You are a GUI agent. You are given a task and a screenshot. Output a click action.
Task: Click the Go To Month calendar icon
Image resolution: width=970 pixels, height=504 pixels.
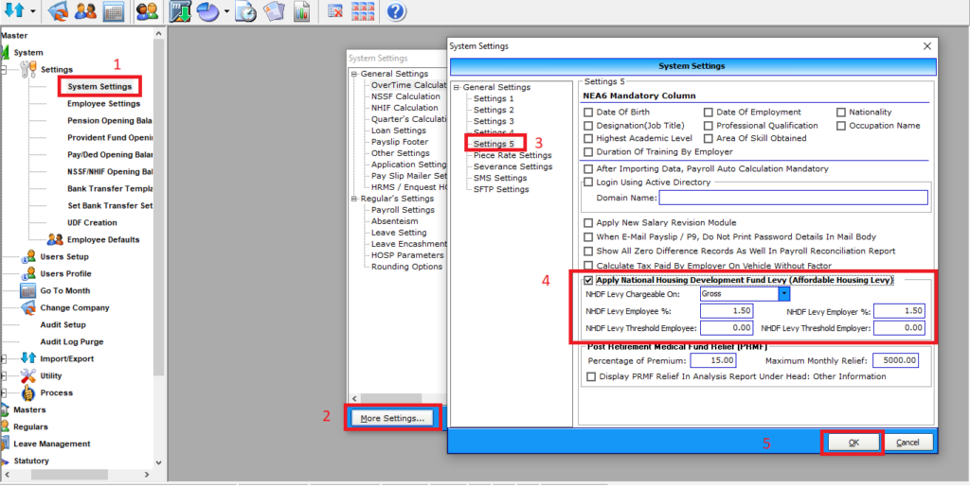[27, 291]
